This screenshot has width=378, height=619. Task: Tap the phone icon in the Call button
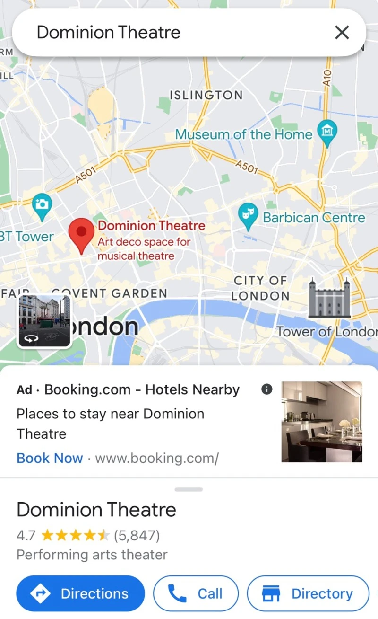coord(177,593)
